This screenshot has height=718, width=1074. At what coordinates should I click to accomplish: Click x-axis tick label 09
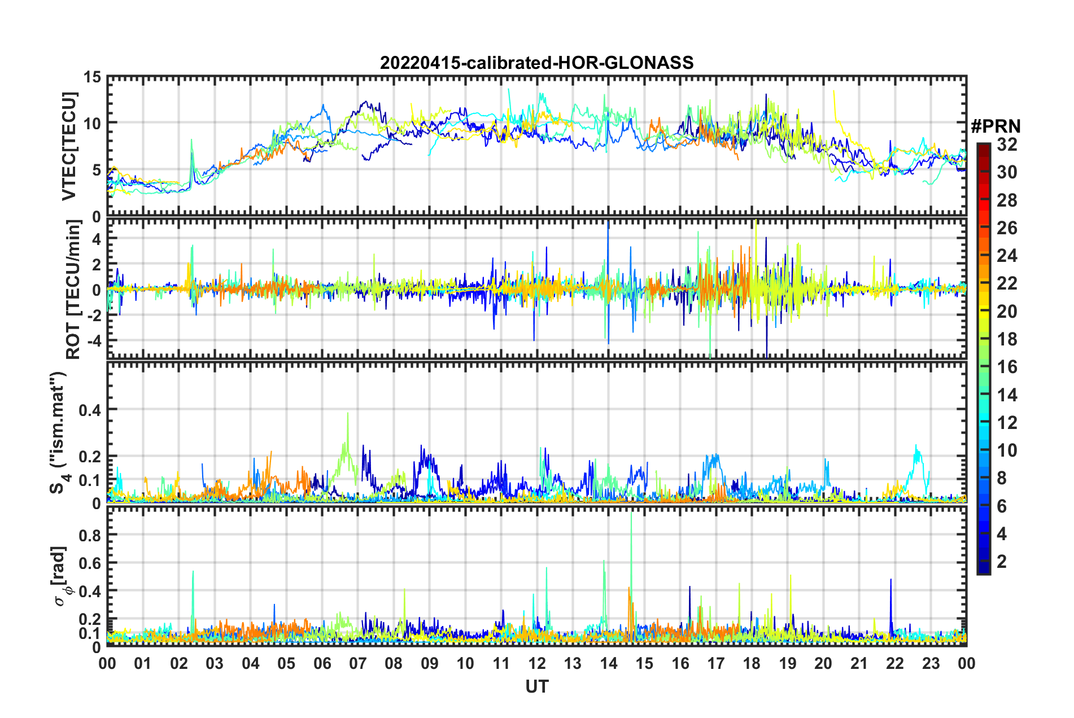pos(430,663)
